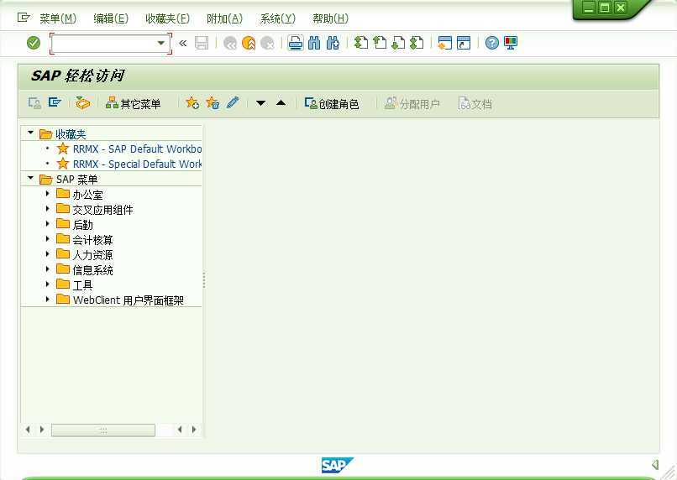This screenshot has height=480, width=677.
Task: Click the 其它菜单 button
Action: coord(134,103)
